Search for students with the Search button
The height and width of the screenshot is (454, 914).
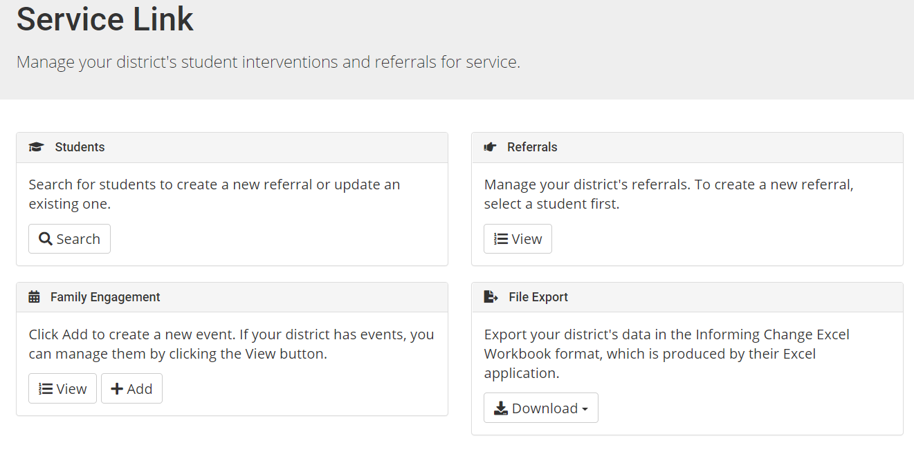point(69,239)
